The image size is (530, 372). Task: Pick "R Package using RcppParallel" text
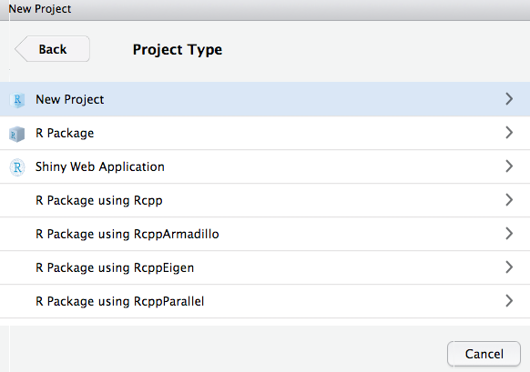pos(119,301)
